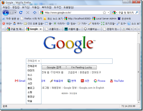Viewport: 143px width, 111px height.
Task: Open the Firefox 시작 하기 bookmark
Action: (31, 18)
